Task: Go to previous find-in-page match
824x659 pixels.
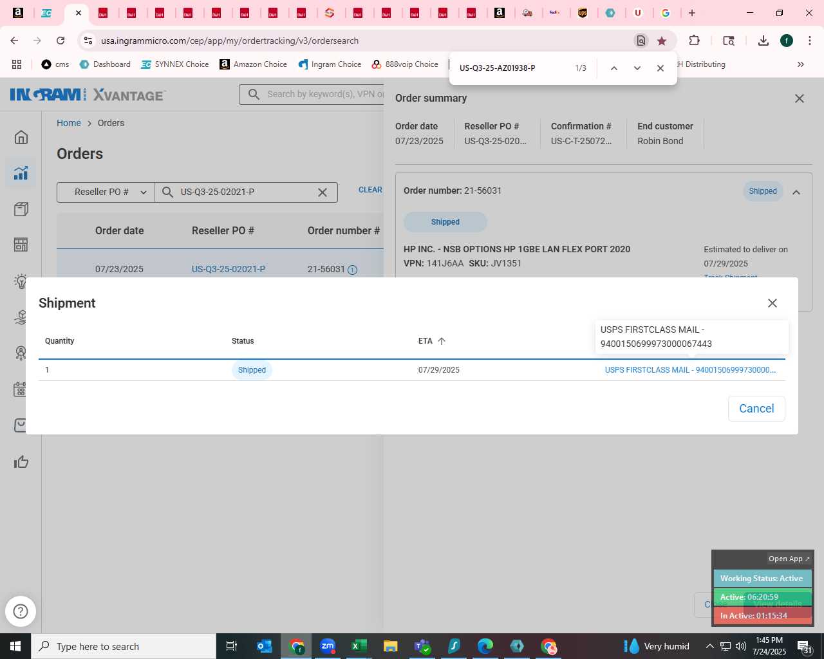Action: point(614,68)
